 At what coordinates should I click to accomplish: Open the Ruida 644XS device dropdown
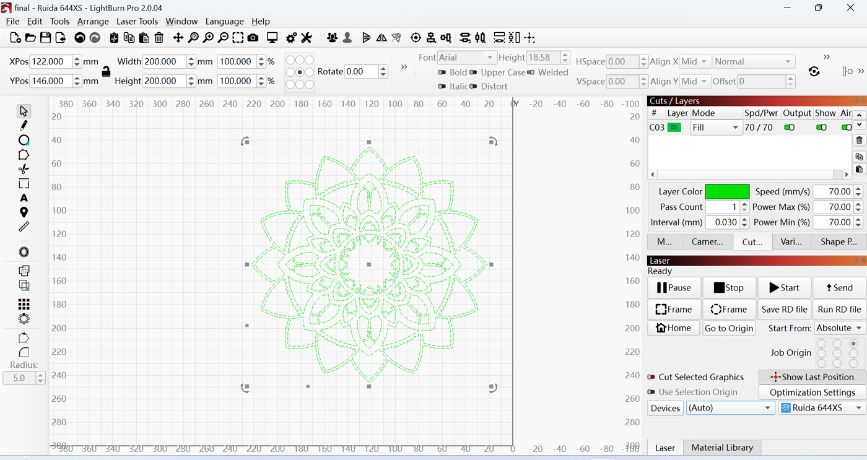pyautogui.click(x=821, y=408)
